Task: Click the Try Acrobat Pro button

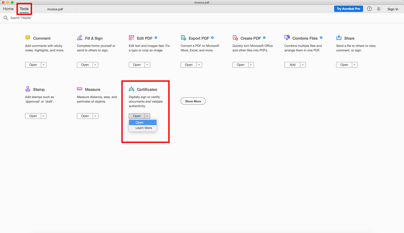Action: (x=348, y=9)
